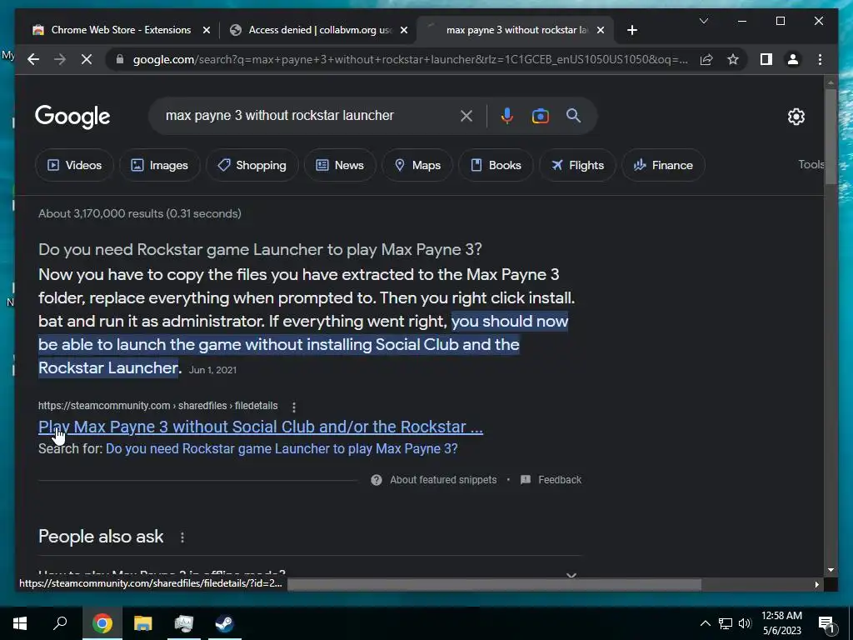Image resolution: width=853 pixels, height=640 pixels.
Task: Open File Explorer from taskbar
Action: tap(143, 623)
